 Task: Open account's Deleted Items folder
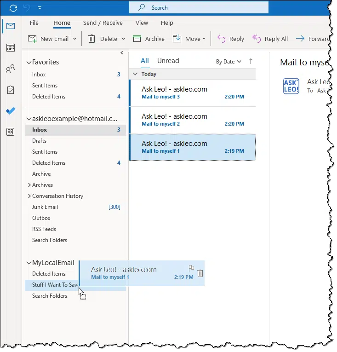coord(75,163)
